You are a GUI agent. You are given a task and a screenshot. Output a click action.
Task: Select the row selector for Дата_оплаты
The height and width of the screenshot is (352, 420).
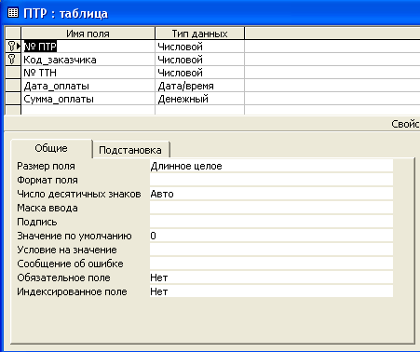point(13,86)
